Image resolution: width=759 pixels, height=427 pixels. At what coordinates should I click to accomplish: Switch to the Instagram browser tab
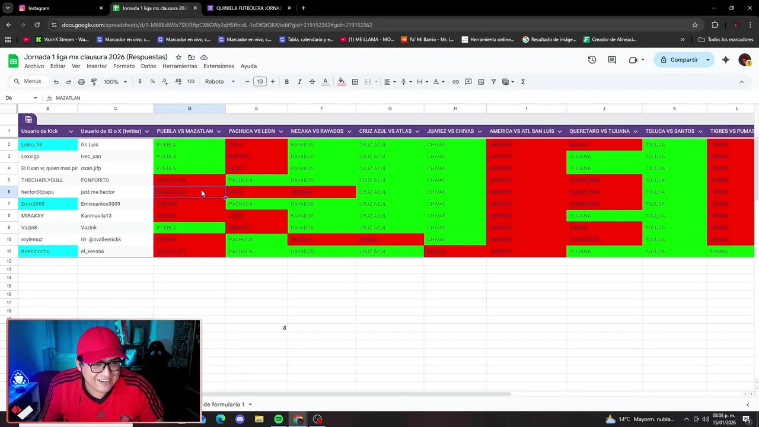[x=60, y=8]
